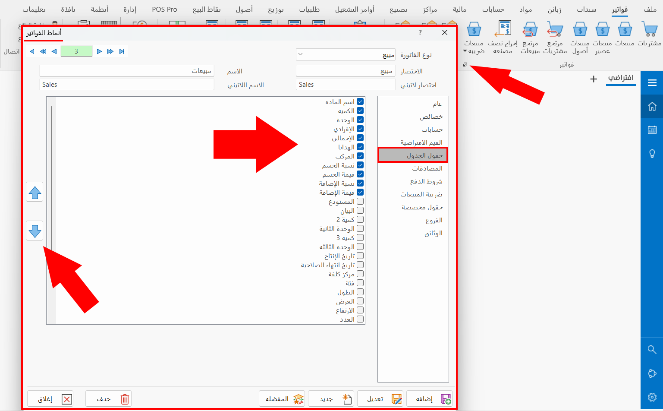Viewport: 663px width, 411px height.
Task: Move field down with the down arrow
Action: [x=35, y=231]
